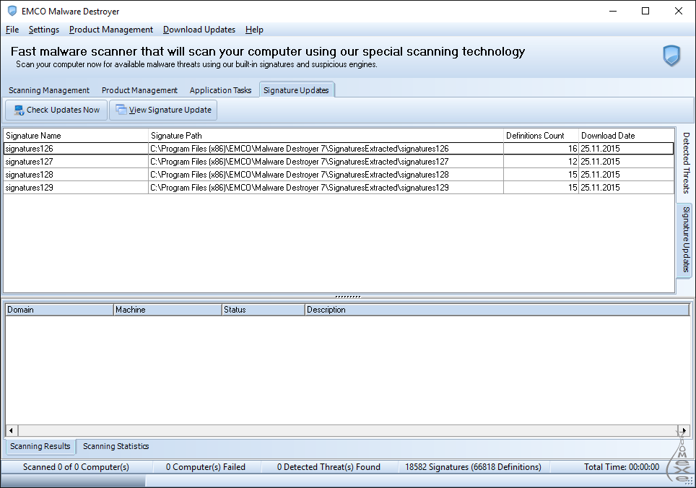Select the signatures127 row name

coord(30,162)
